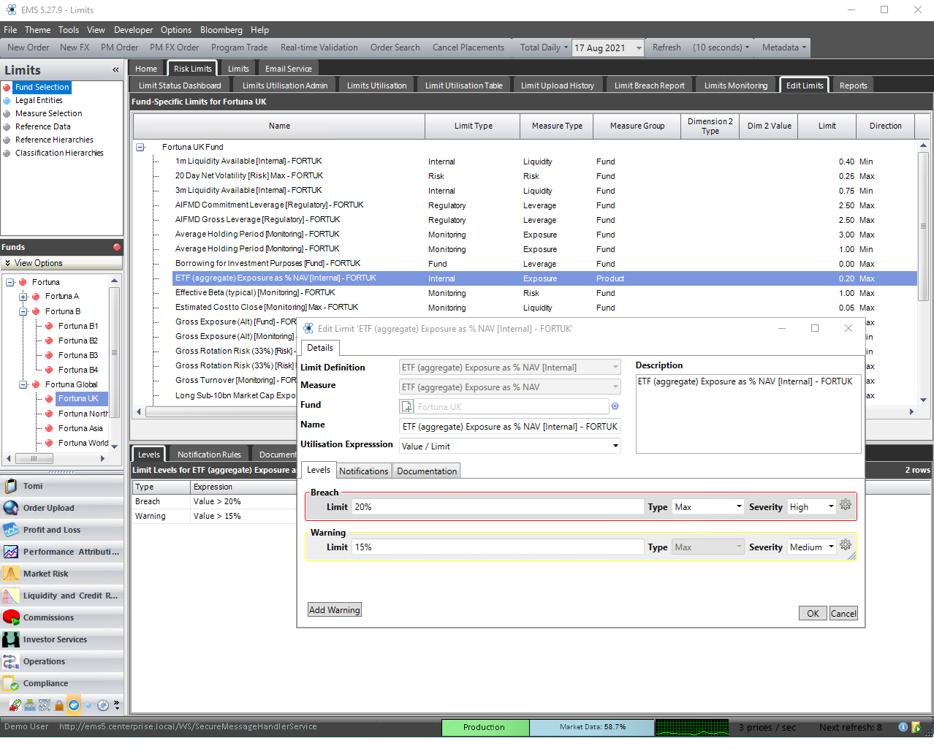This screenshot has height=749, width=934.
Task: Click the Breach Limit input field
Action: [x=497, y=506]
